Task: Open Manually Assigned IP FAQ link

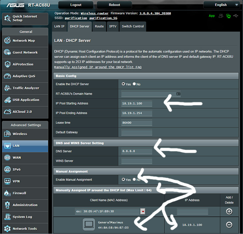Action: point(98,67)
